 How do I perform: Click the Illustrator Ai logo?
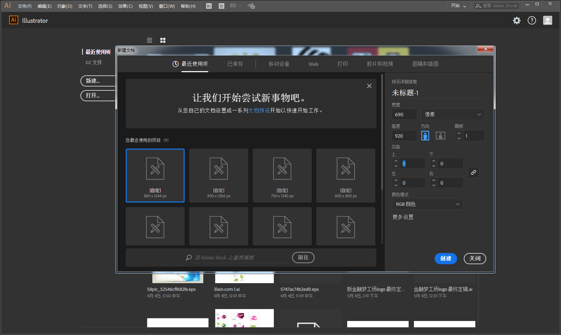click(x=13, y=20)
